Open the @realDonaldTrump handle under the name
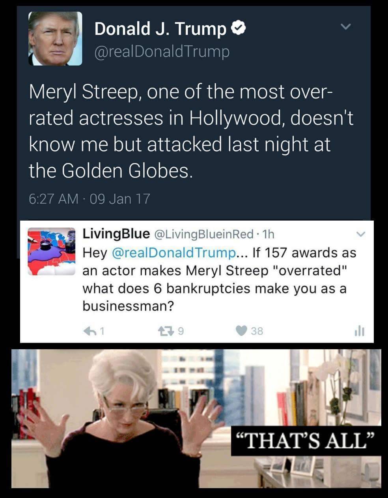This screenshot has width=388, height=498. 162,51
